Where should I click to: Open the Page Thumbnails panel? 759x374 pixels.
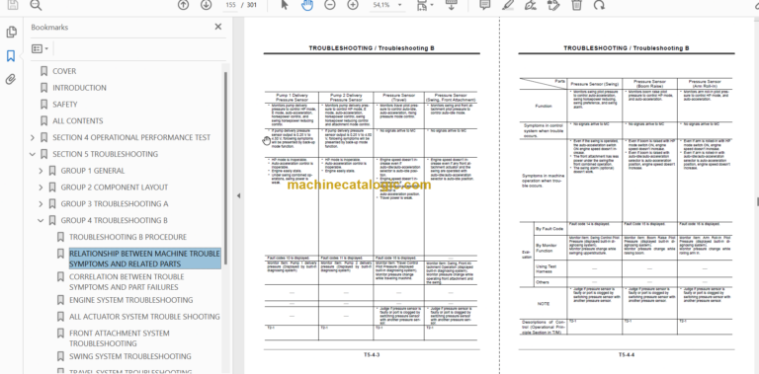click(x=11, y=33)
